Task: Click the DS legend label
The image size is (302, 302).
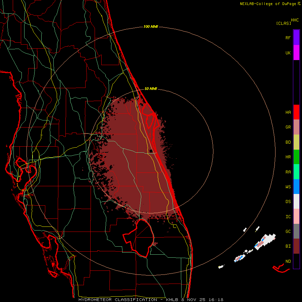Action: pos(288,202)
